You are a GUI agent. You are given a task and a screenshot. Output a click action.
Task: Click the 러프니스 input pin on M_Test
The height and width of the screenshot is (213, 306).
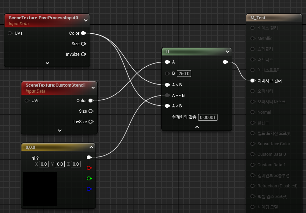253,59
